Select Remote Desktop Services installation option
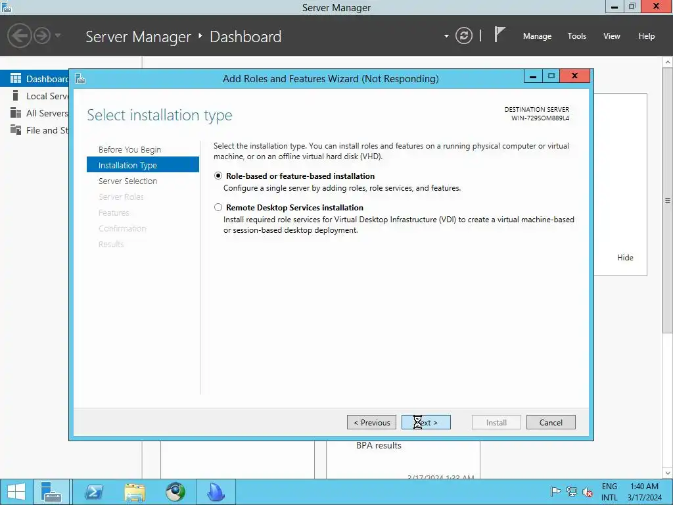Viewport: 673px width, 505px height. [218, 207]
